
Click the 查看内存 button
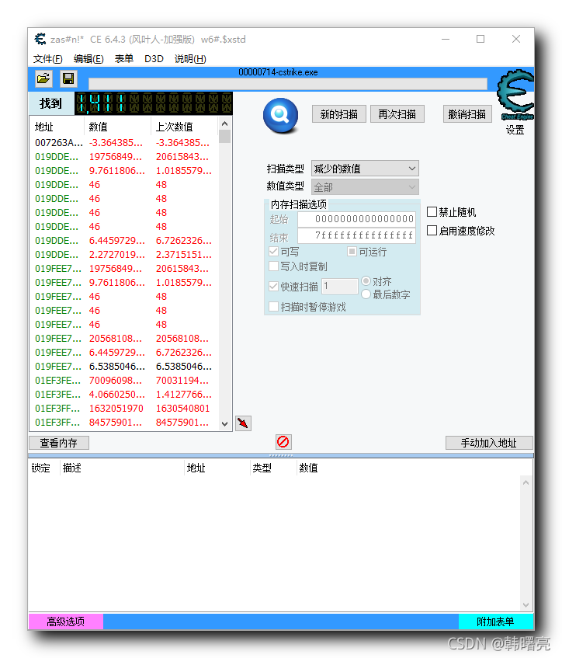(x=59, y=443)
